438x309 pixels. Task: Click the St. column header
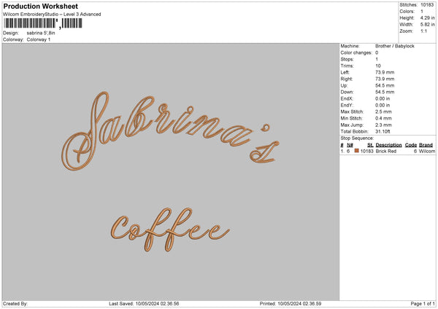click(x=371, y=145)
